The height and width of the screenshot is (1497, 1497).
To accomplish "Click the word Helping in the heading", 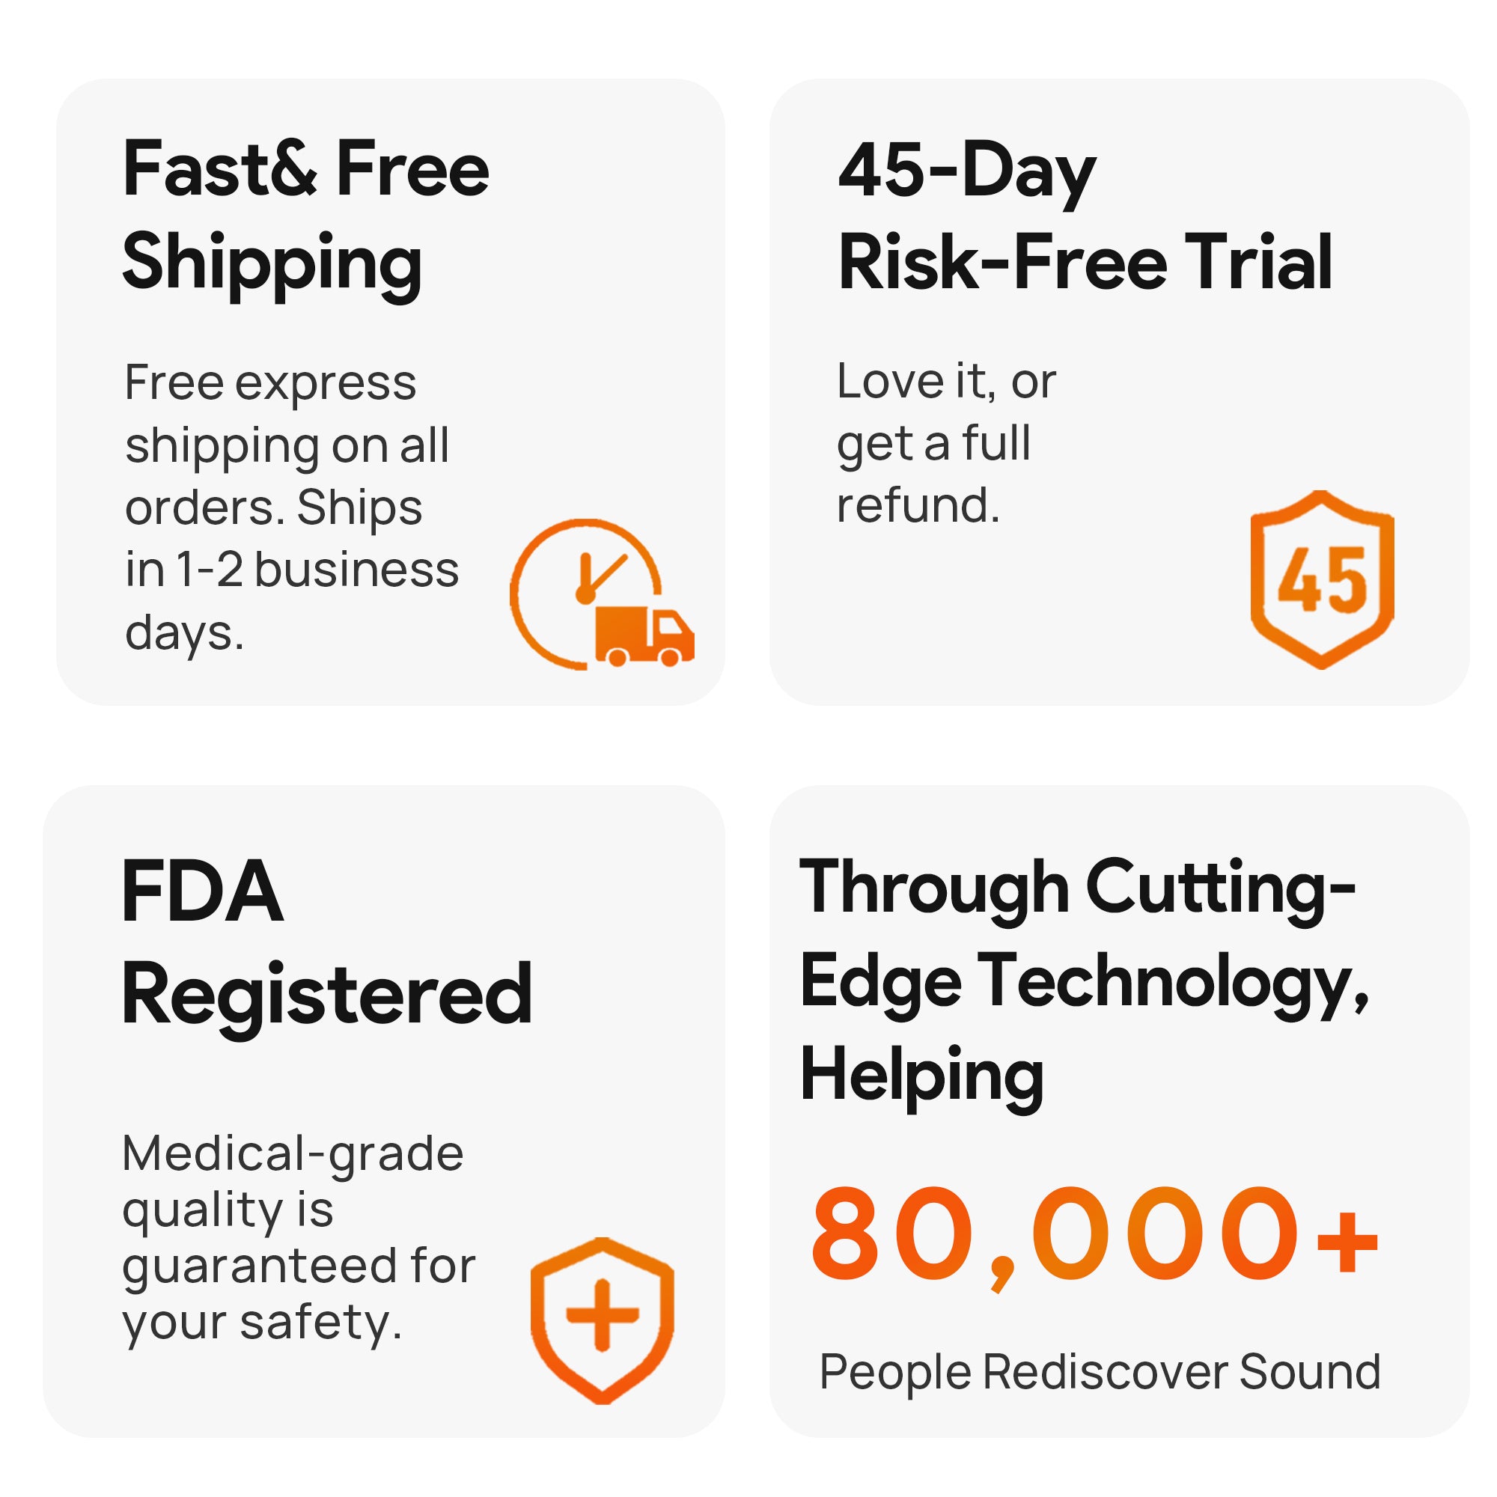I will [x=921, y=1077].
